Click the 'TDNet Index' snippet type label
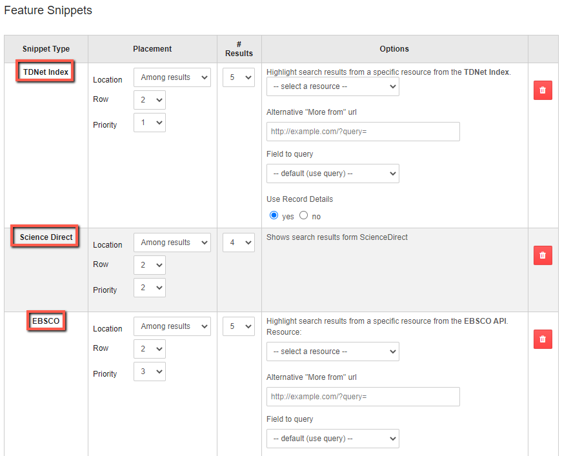The image size is (562, 456). click(x=46, y=72)
